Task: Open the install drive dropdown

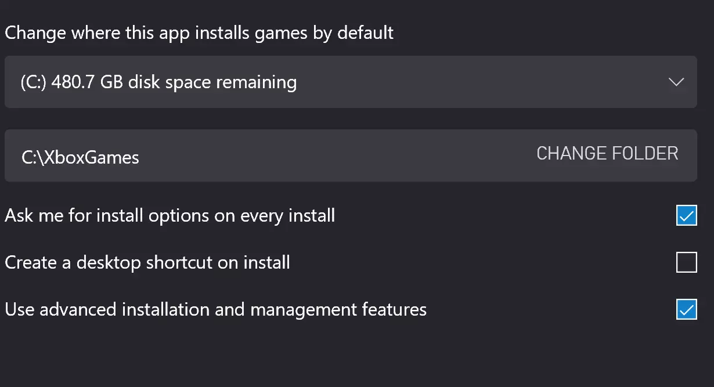Action: (x=350, y=82)
